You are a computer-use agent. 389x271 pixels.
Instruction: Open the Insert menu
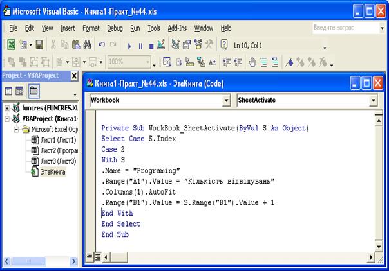68,28
